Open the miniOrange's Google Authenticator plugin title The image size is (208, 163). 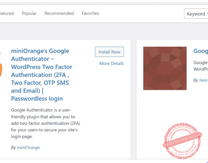click(42, 75)
